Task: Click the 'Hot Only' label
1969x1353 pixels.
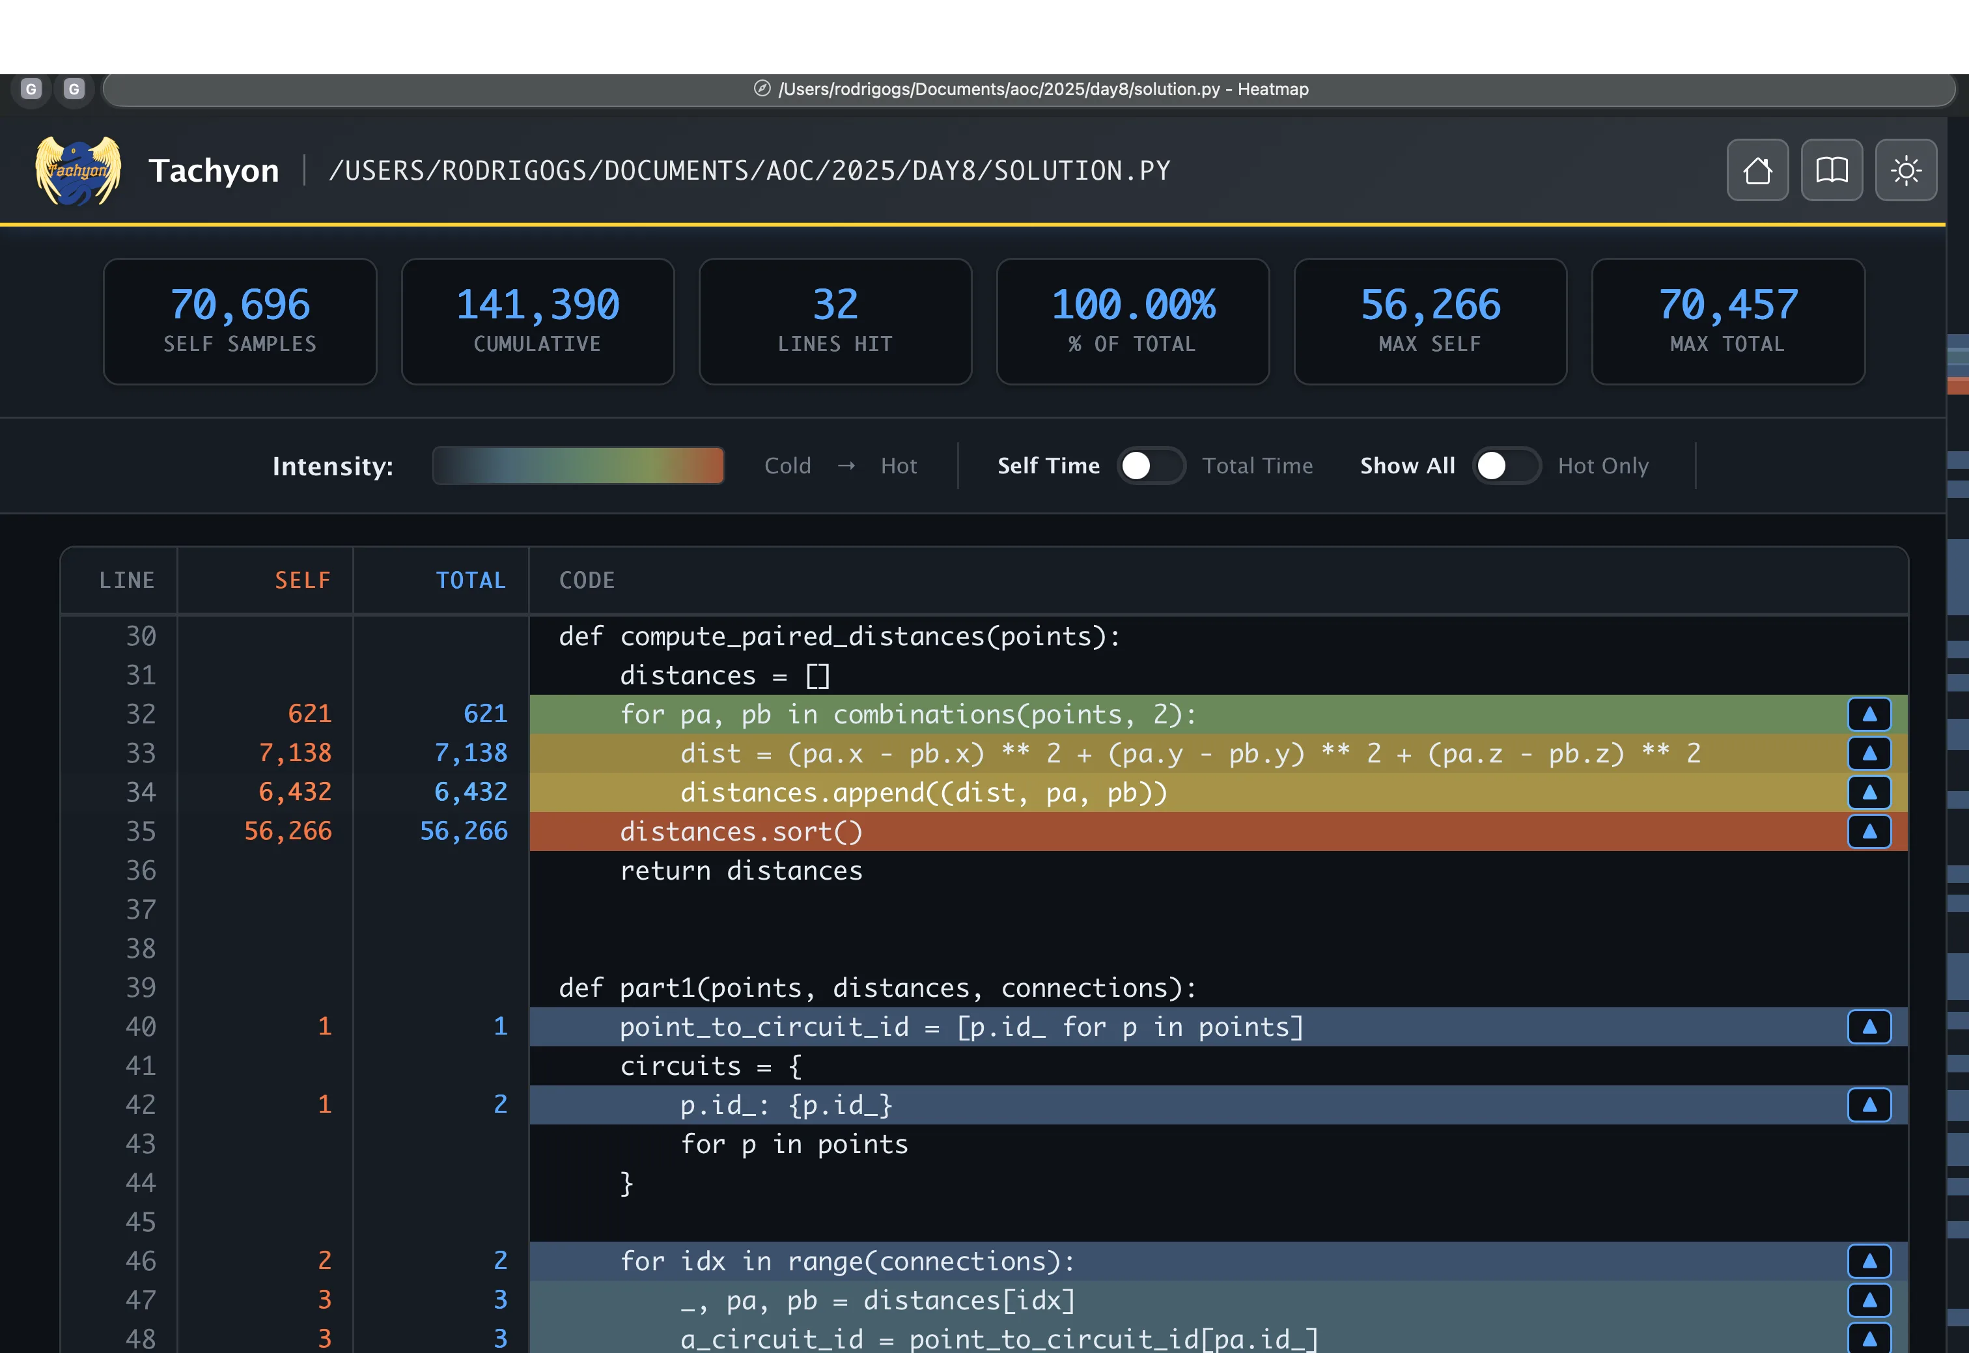Action: 1603,466
